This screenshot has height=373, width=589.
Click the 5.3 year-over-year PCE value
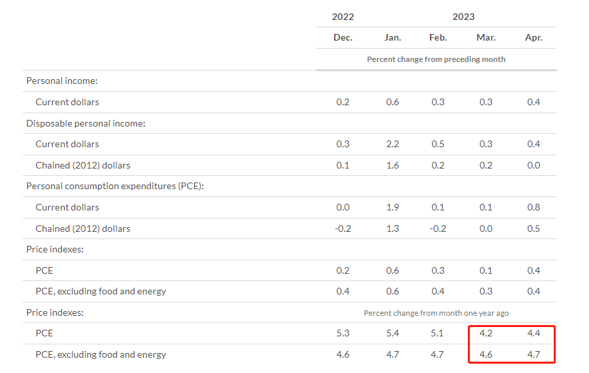[x=343, y=334]
